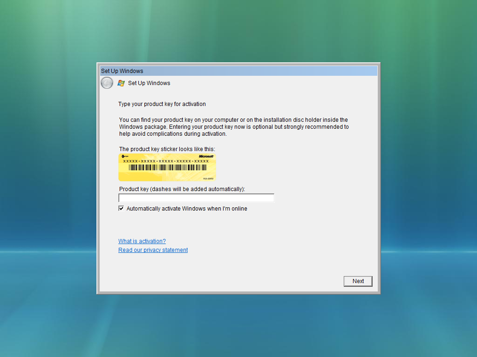This screenshot has width=477, height=357.
Task: Open the What is activation? link
Action: pyautogui.click(x=142, y=241)
